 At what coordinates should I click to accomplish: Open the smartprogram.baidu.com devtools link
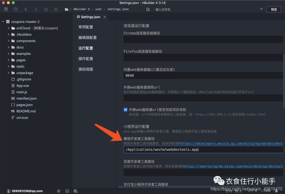click(234, 166)
